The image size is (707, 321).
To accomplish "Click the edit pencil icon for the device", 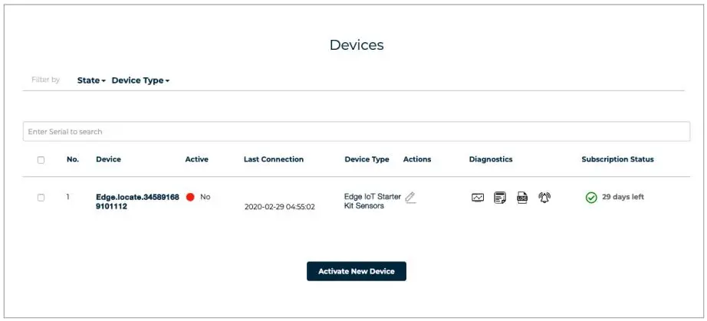I will (x=410, y=198).
